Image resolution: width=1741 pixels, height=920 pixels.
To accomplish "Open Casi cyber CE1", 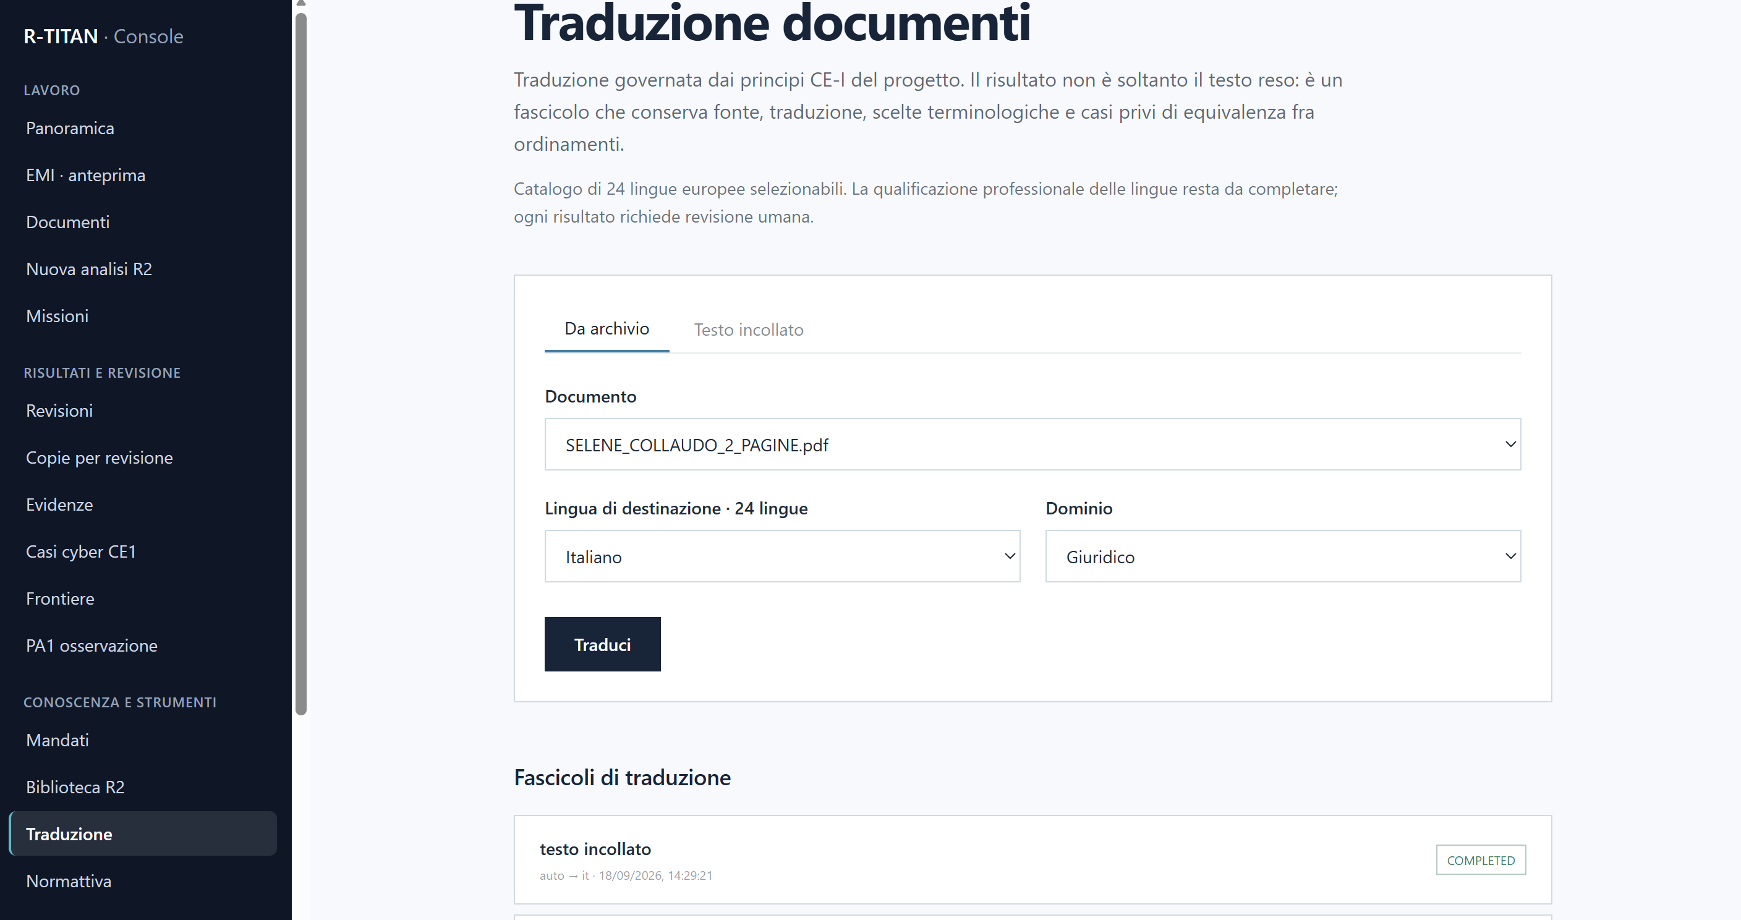I will (143, 552).
